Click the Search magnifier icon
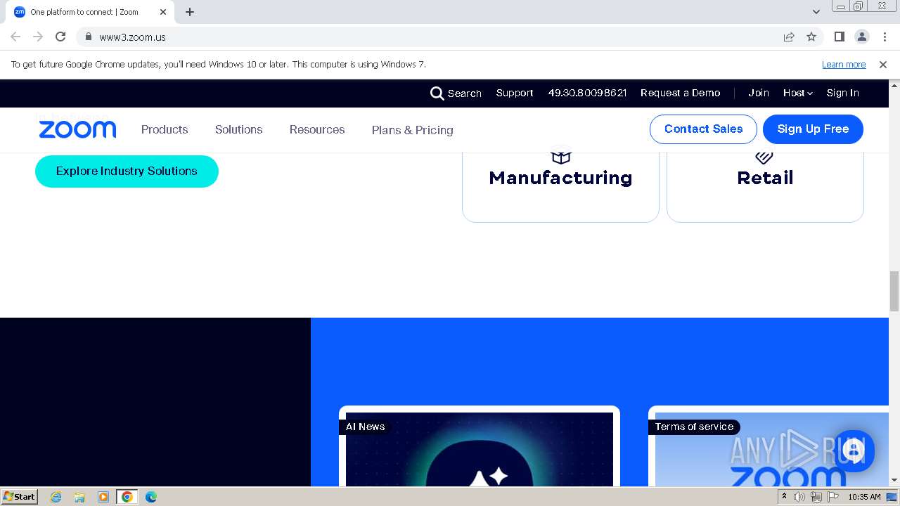 click(x=437, y=93)
